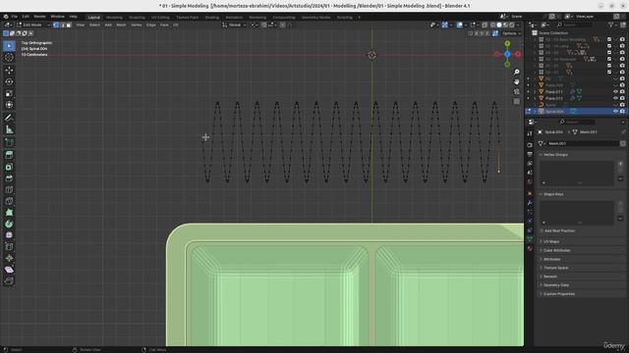Select the Add Cube tool

click(x=9, y=142)
